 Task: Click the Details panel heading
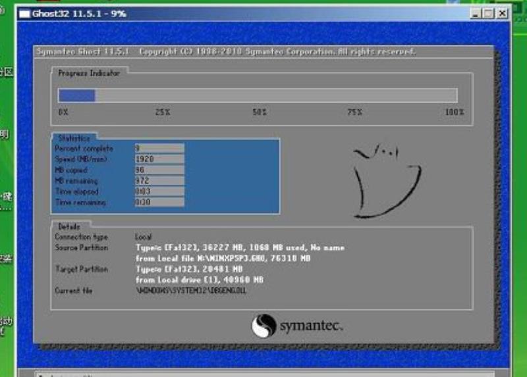click(x=69, y=226)
